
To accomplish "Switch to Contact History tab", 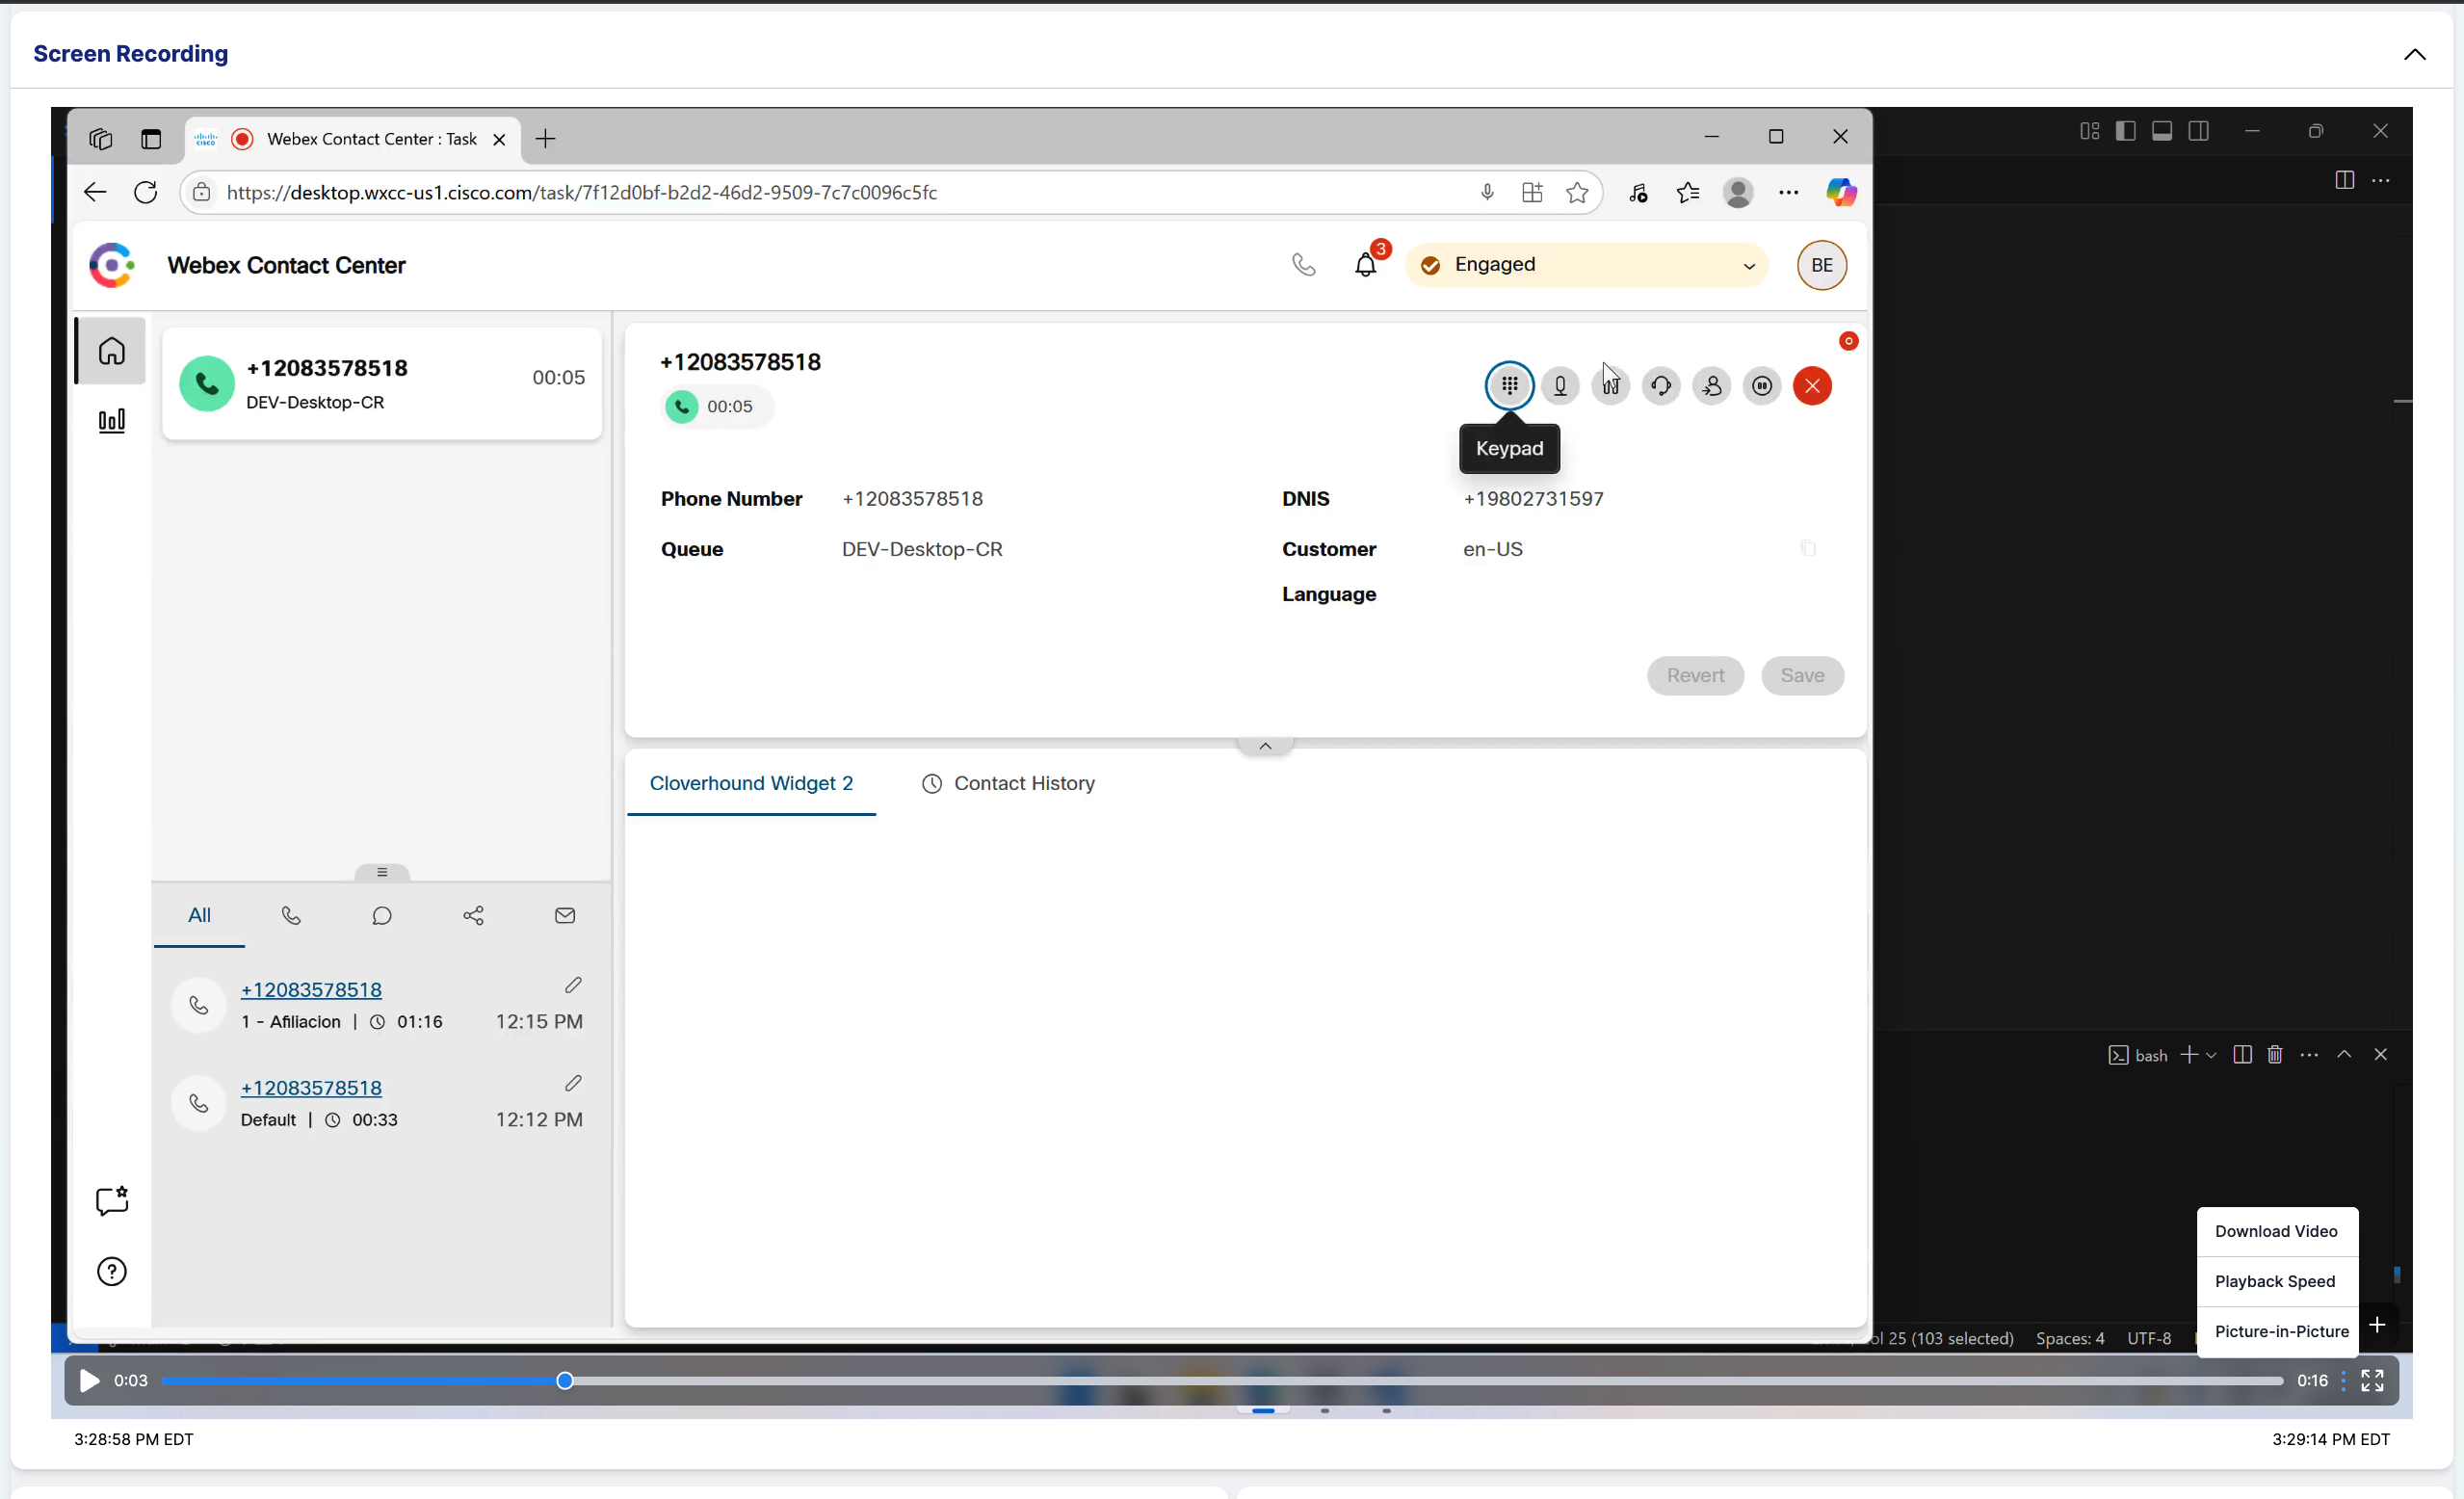I will (1008, 783).
